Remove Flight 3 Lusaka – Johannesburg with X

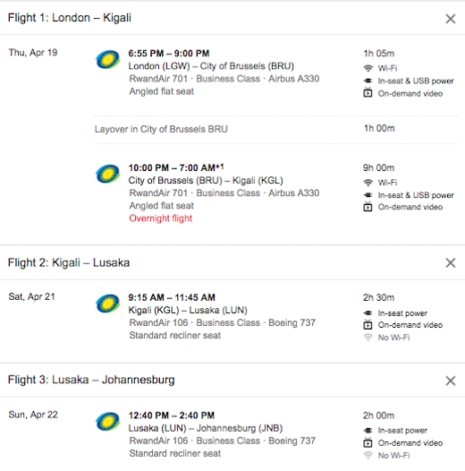451,381
